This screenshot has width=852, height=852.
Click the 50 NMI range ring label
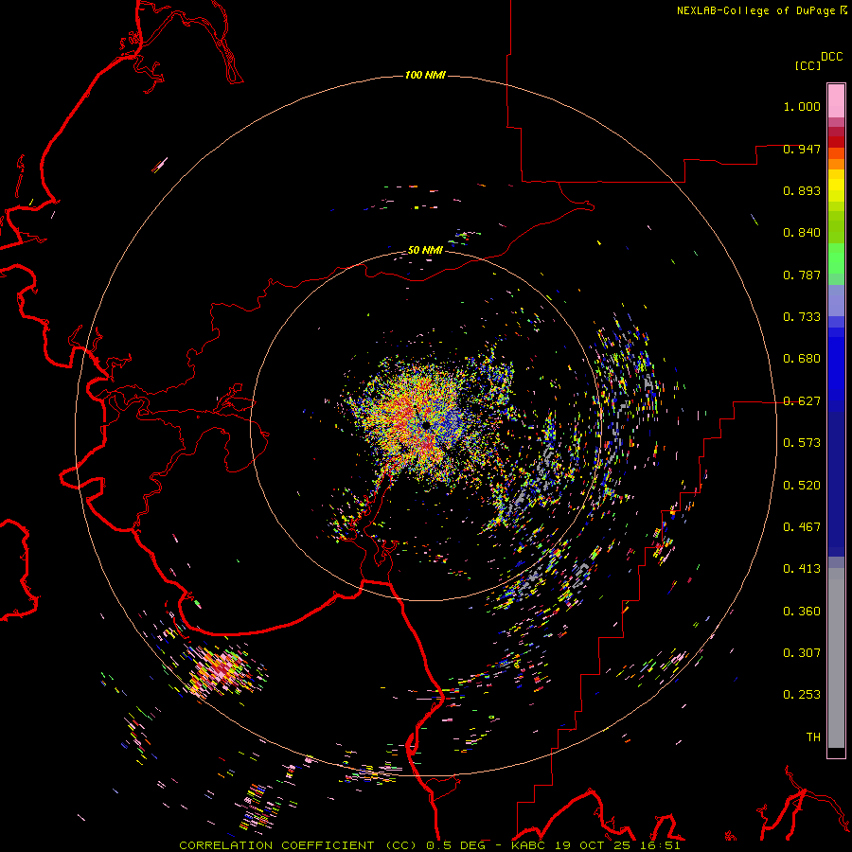tap(425, 250)
